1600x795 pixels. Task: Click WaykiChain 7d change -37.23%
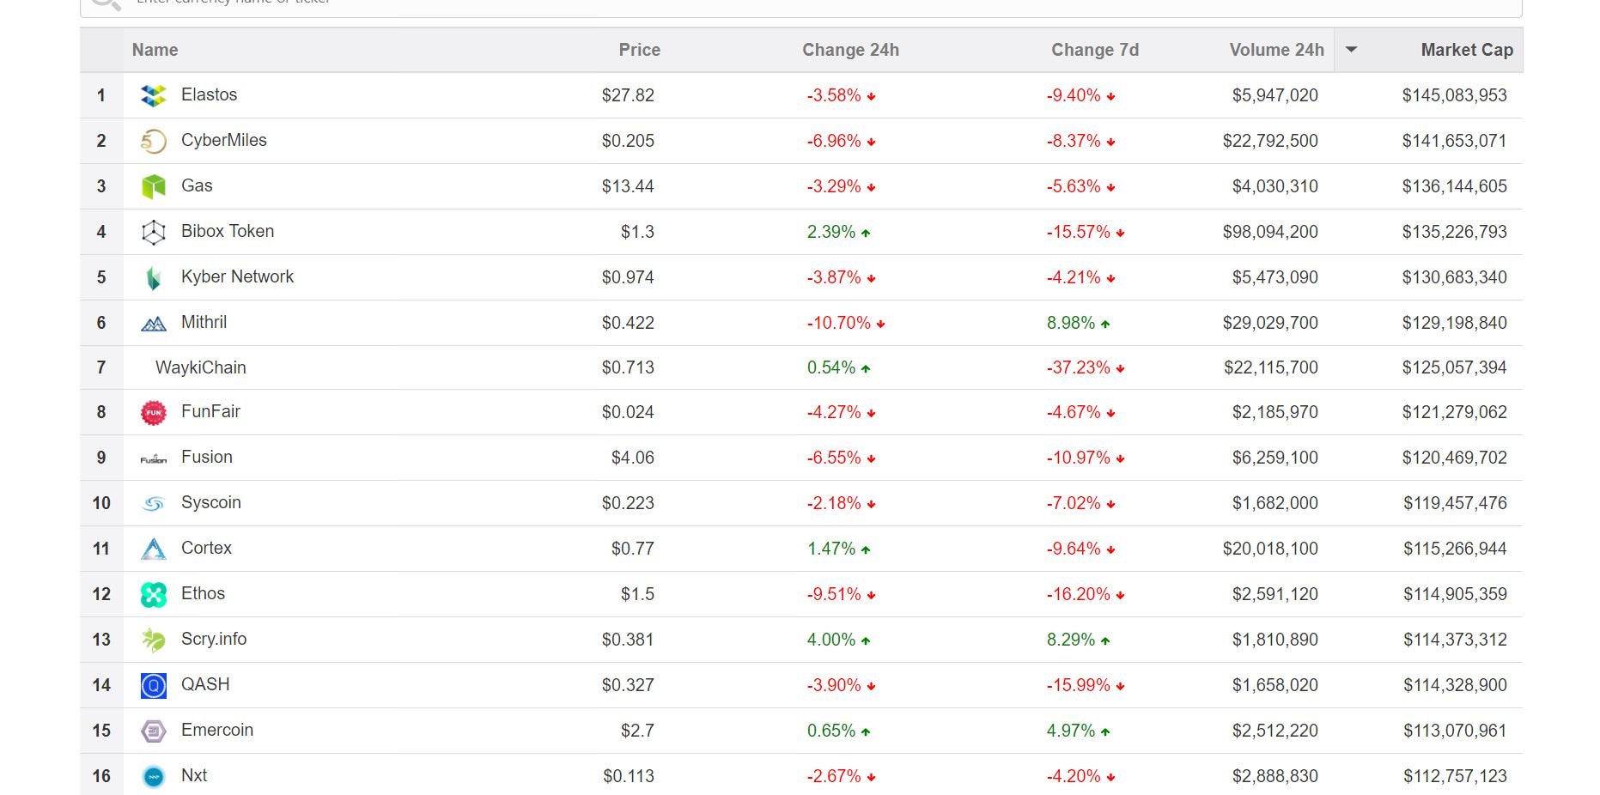pos(1086,367)
